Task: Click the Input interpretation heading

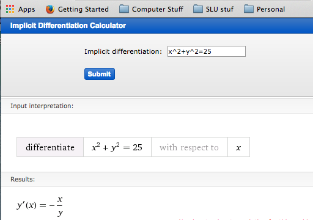Action: coord(42,106)
